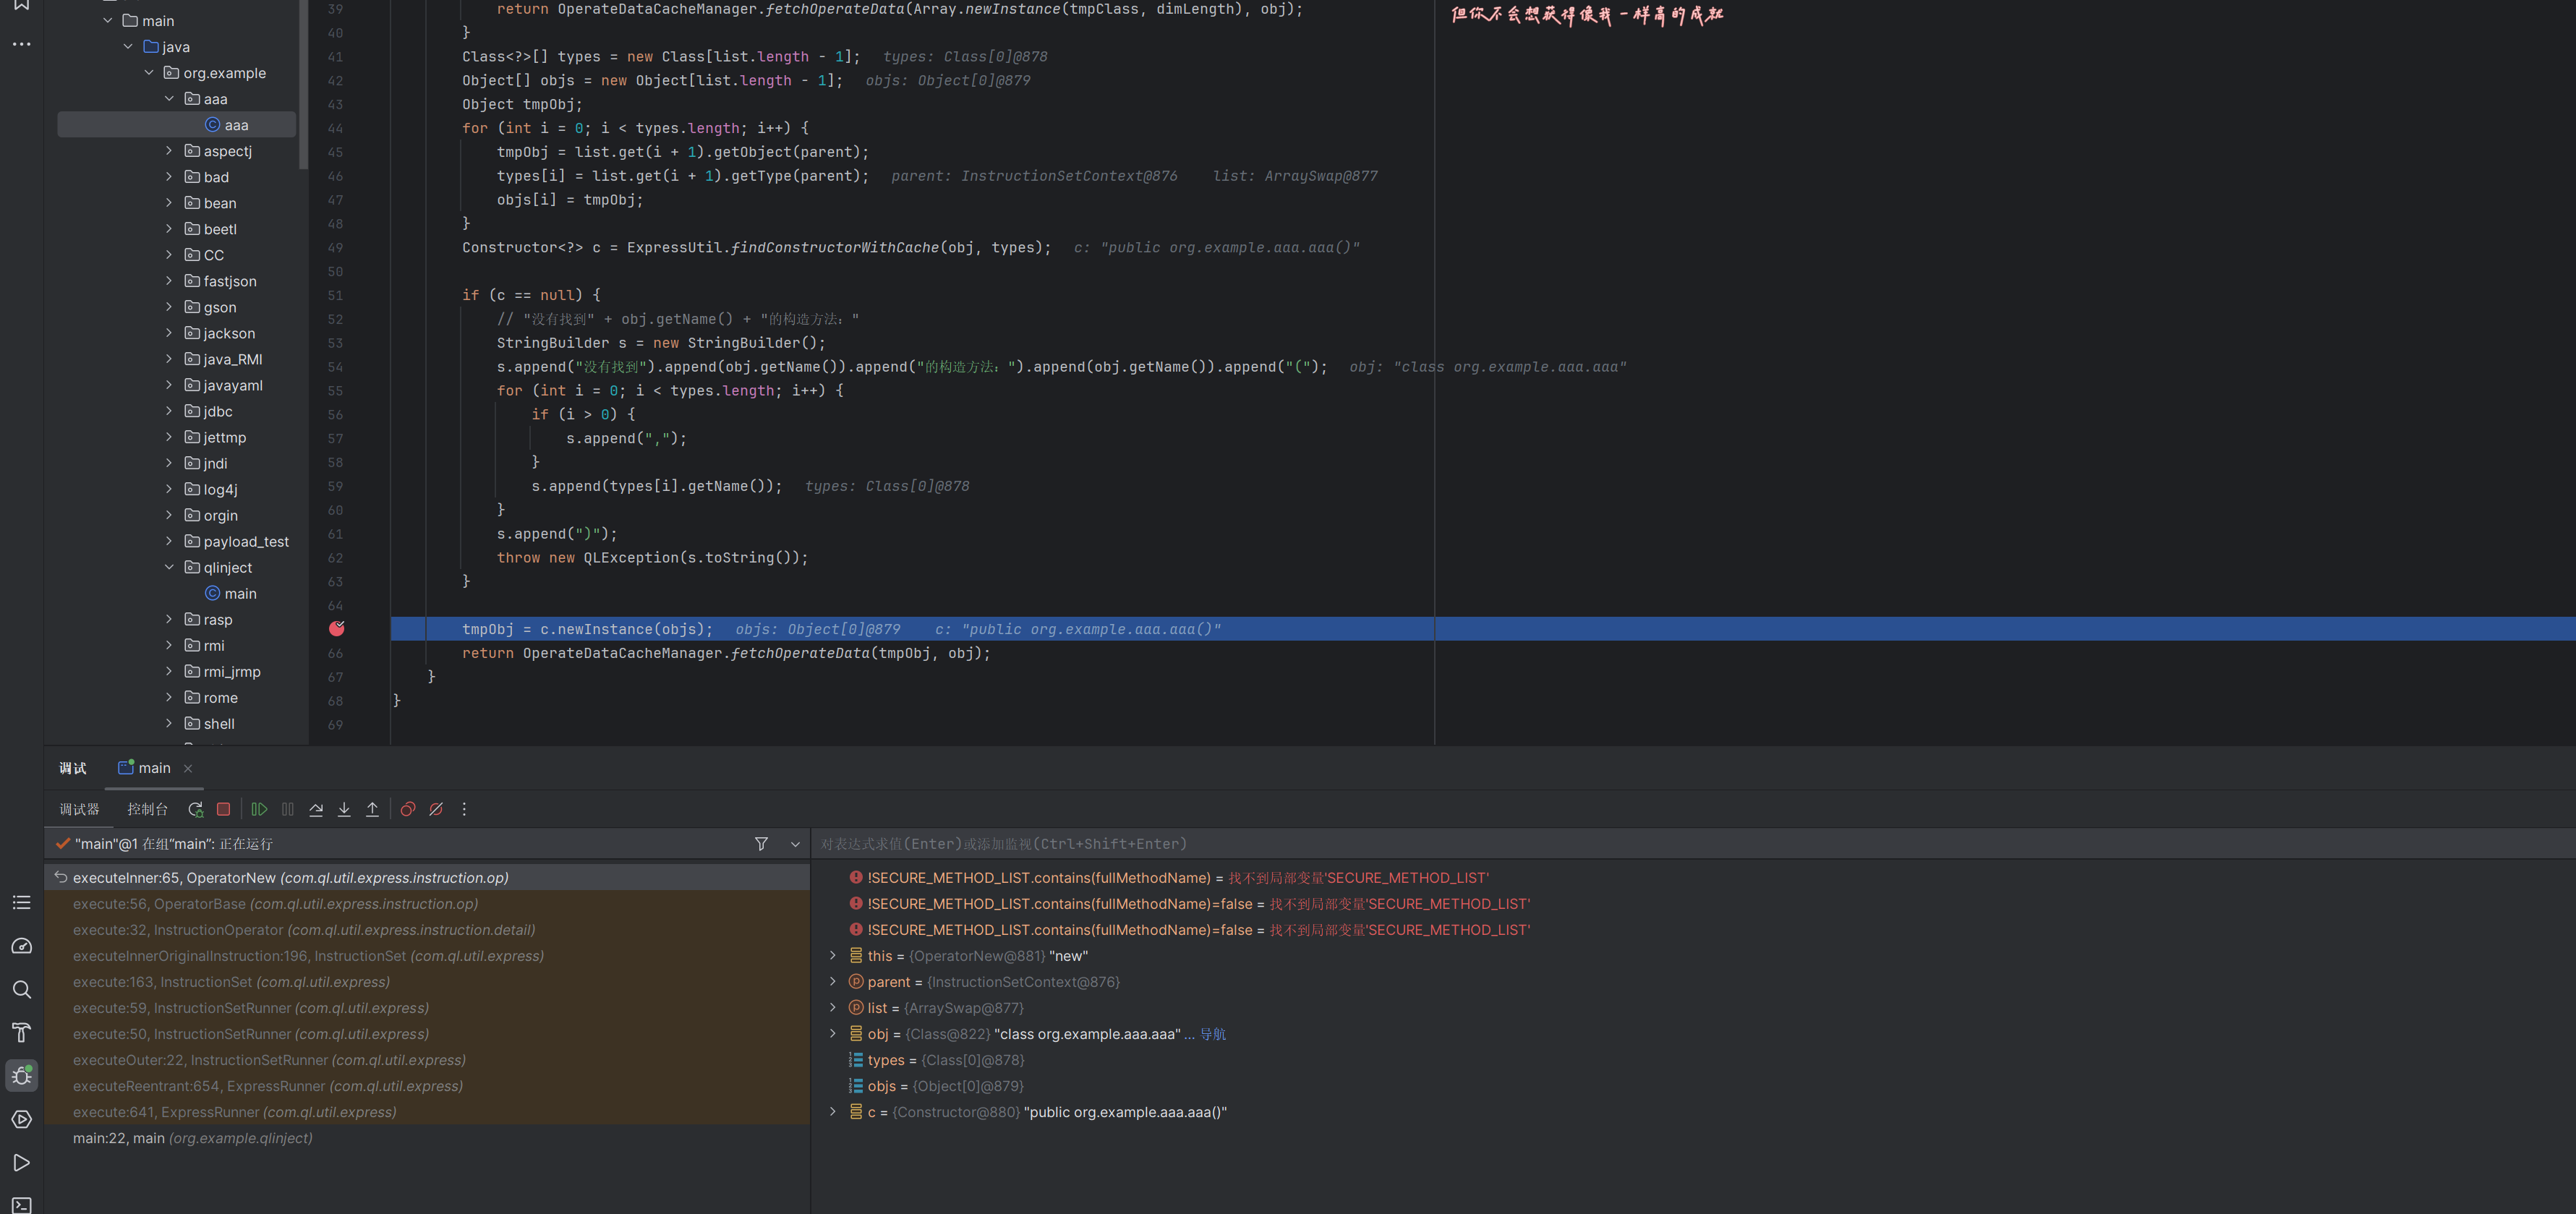Viewport: 2576px width, 1214px height.
Task: Step over the current line
Action: [316, 809]
